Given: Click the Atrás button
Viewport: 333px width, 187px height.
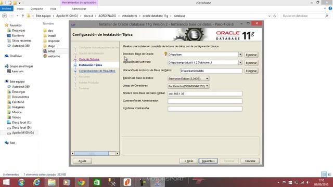Looking at the screenshot, I should 188,161.
